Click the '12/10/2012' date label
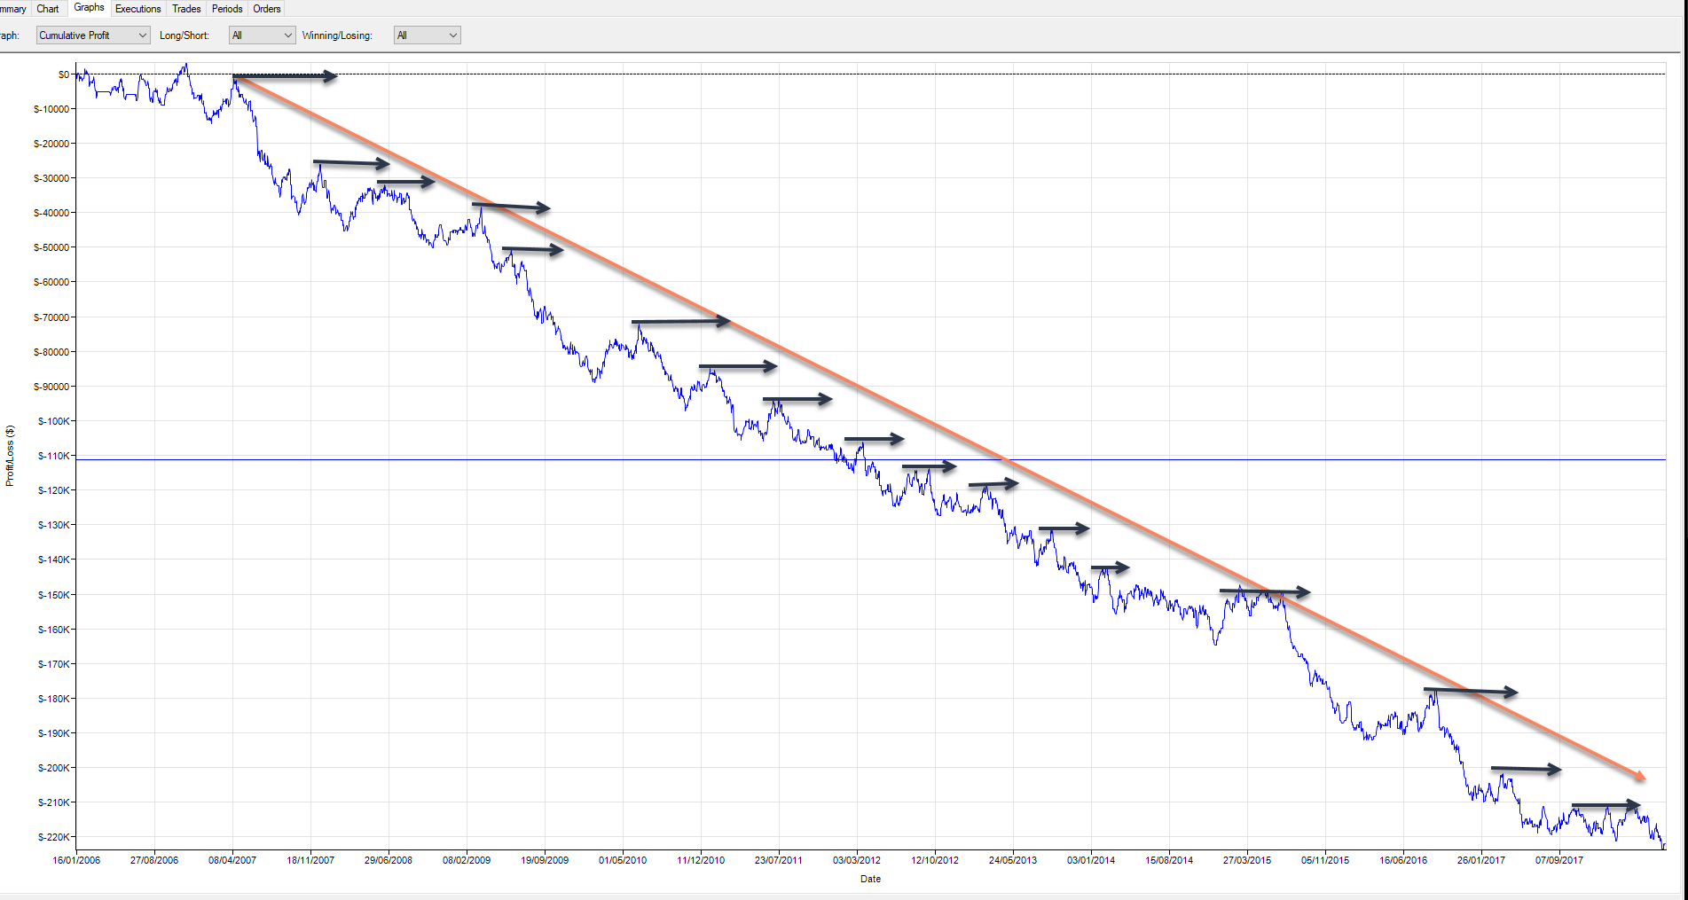 pyautogui.click(x=935, y=860)
